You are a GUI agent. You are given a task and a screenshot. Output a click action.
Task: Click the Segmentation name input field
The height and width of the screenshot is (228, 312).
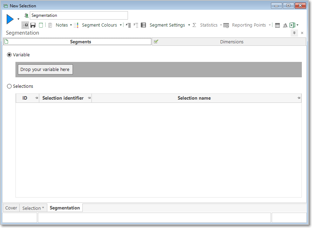(79, 15)
